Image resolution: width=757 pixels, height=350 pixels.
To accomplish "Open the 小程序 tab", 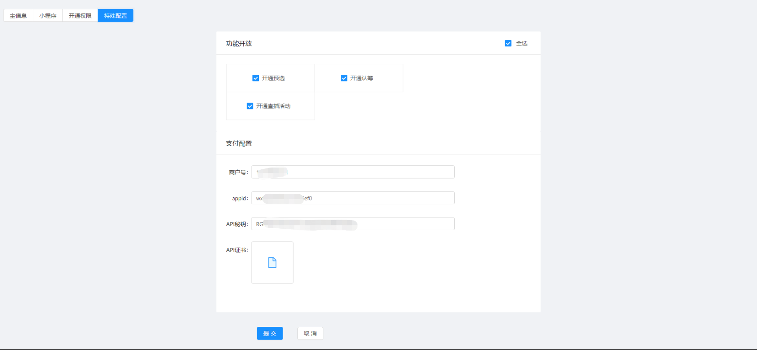I will [48, 16].
